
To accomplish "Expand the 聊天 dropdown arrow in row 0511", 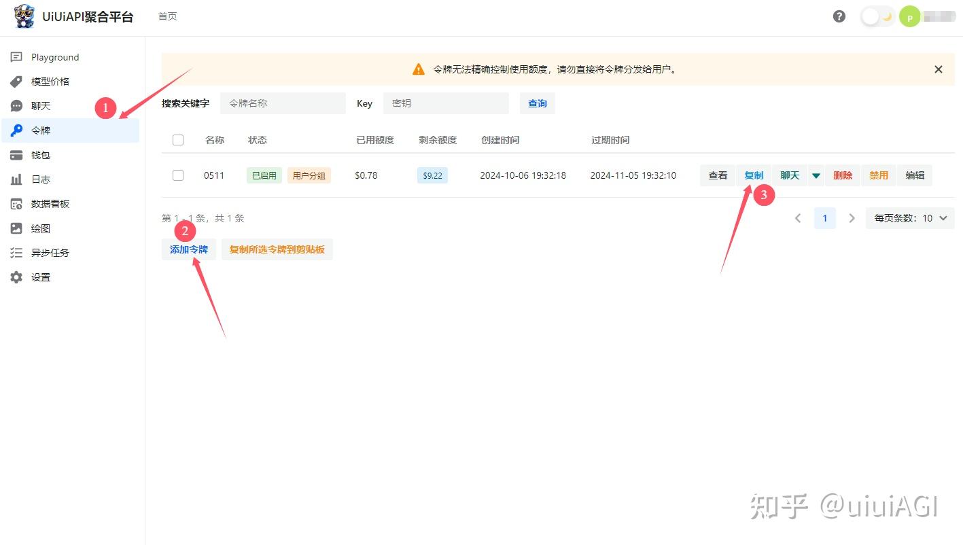I will tap(816, 175).
